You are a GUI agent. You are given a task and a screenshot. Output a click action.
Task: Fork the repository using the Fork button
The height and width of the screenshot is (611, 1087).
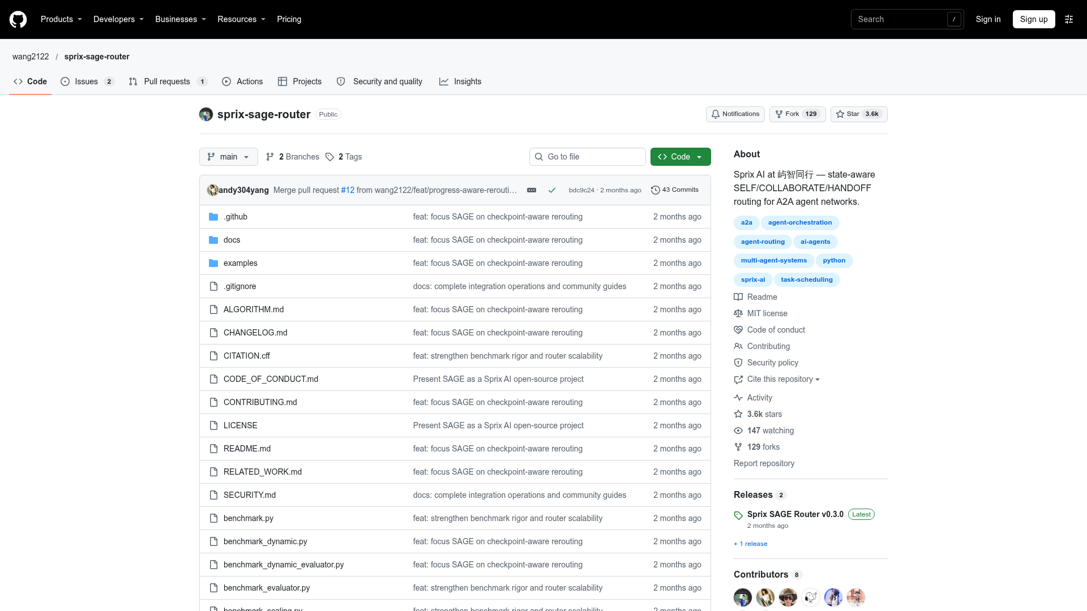pyautogui.click(x=798, y=114)
